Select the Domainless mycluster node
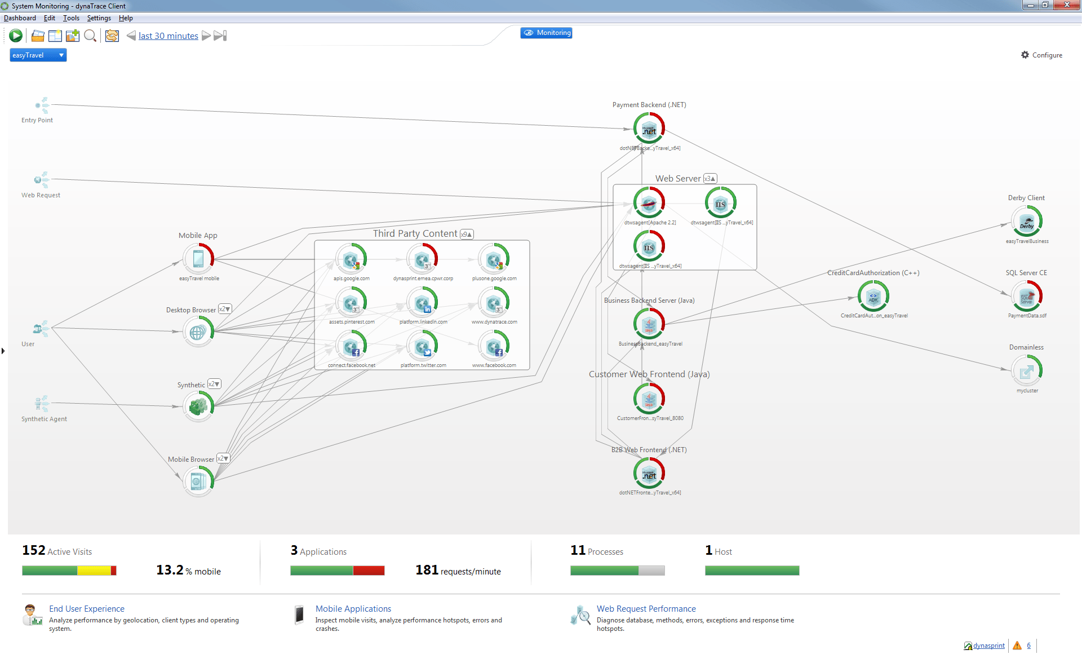Screen dimensions: 1082x654 (x=1027, y=371)
